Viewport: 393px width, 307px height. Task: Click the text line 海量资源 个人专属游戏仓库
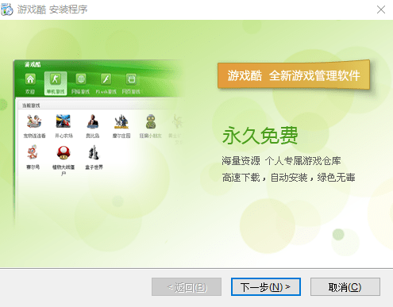[281, 161]
